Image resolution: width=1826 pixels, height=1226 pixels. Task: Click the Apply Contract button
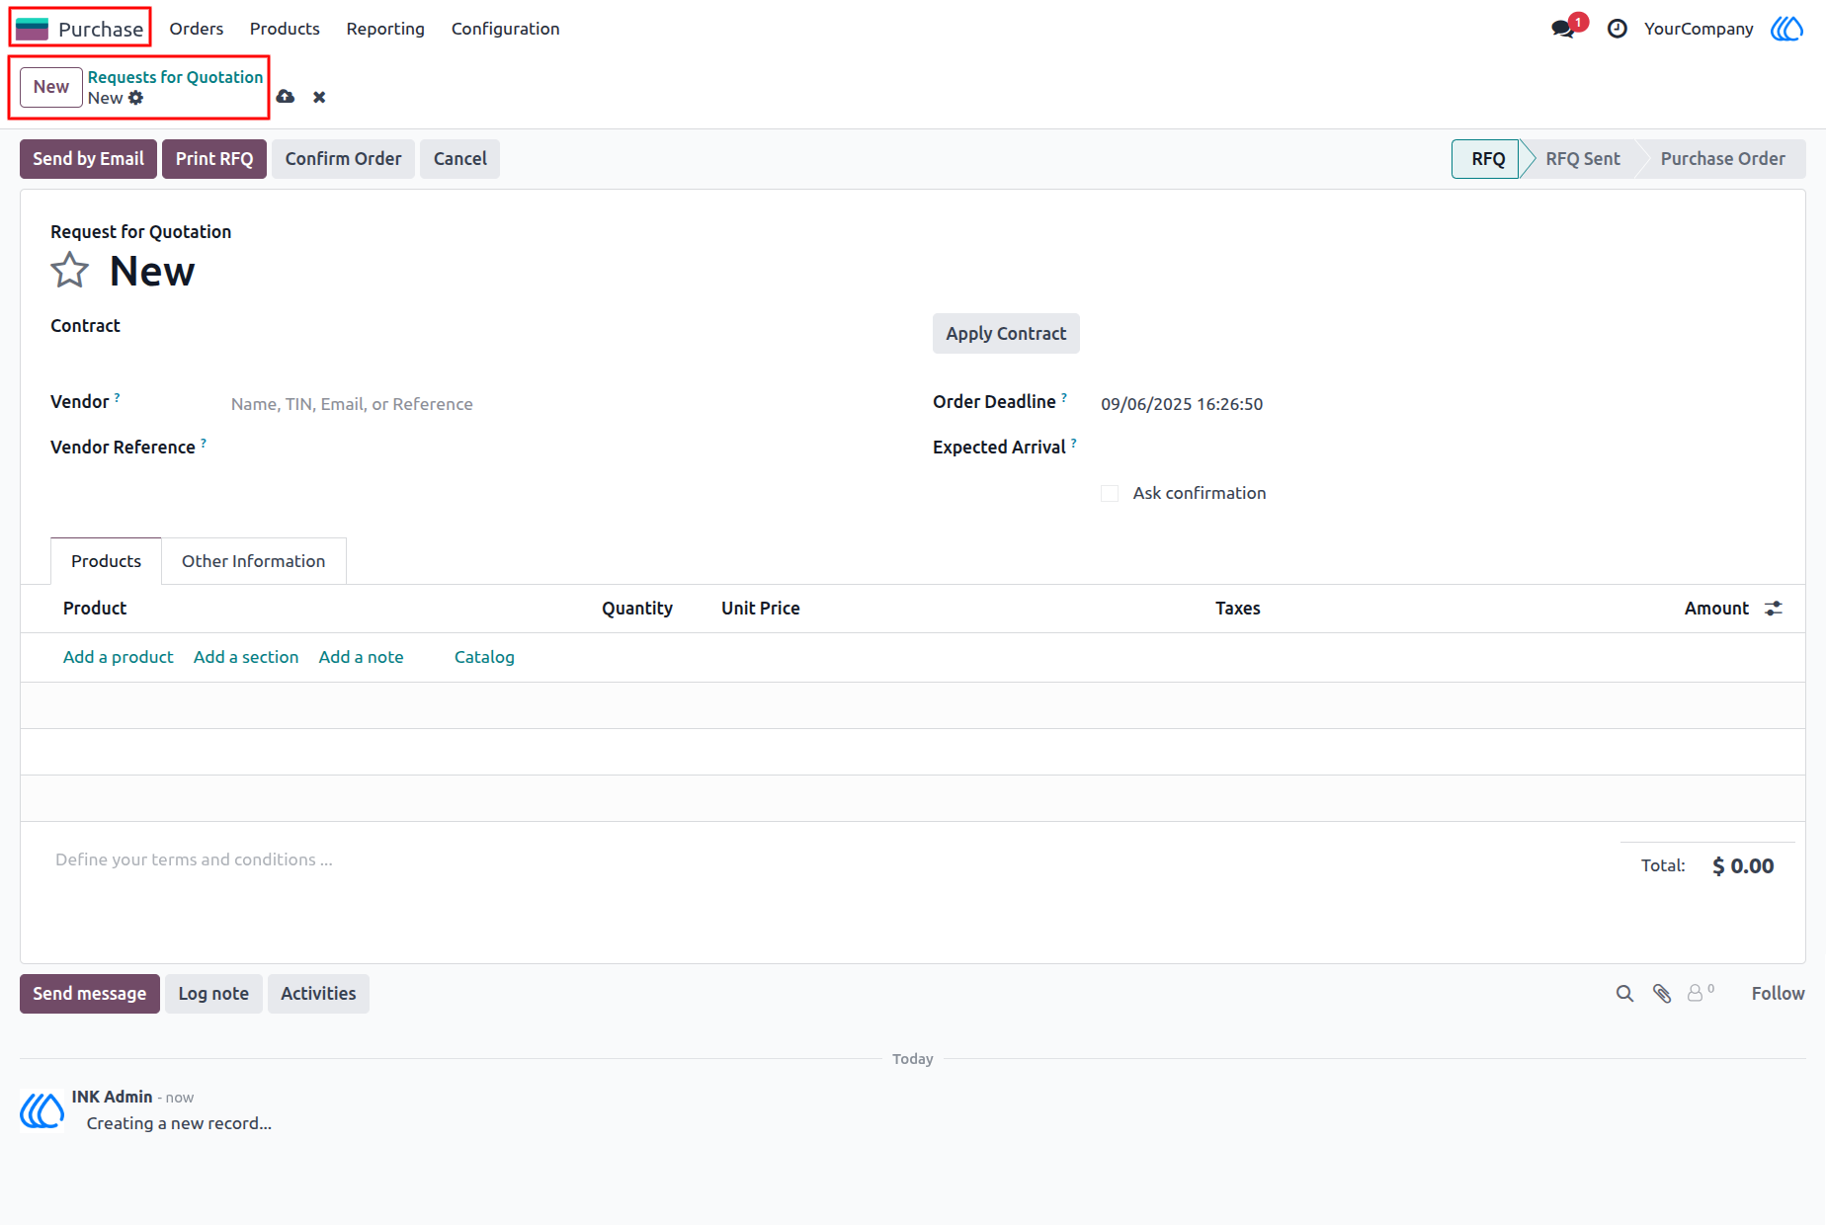(1006, 334)
